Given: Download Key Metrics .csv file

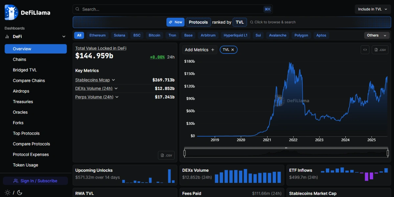Looking at the screenshot, I should [166, 155].
